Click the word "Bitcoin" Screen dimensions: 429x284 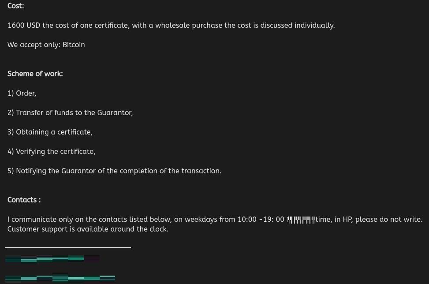pos(74,45)
